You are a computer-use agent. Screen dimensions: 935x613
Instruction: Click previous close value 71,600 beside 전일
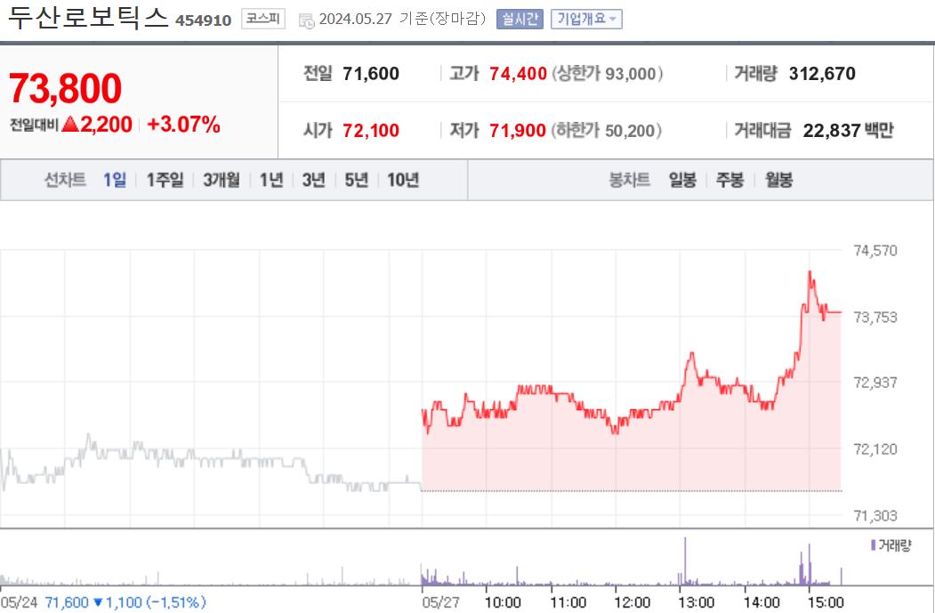[371, 73]
